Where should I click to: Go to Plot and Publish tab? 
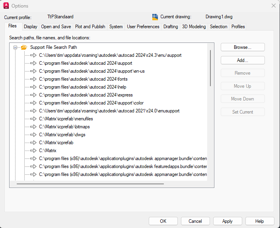tap(90, 27)
